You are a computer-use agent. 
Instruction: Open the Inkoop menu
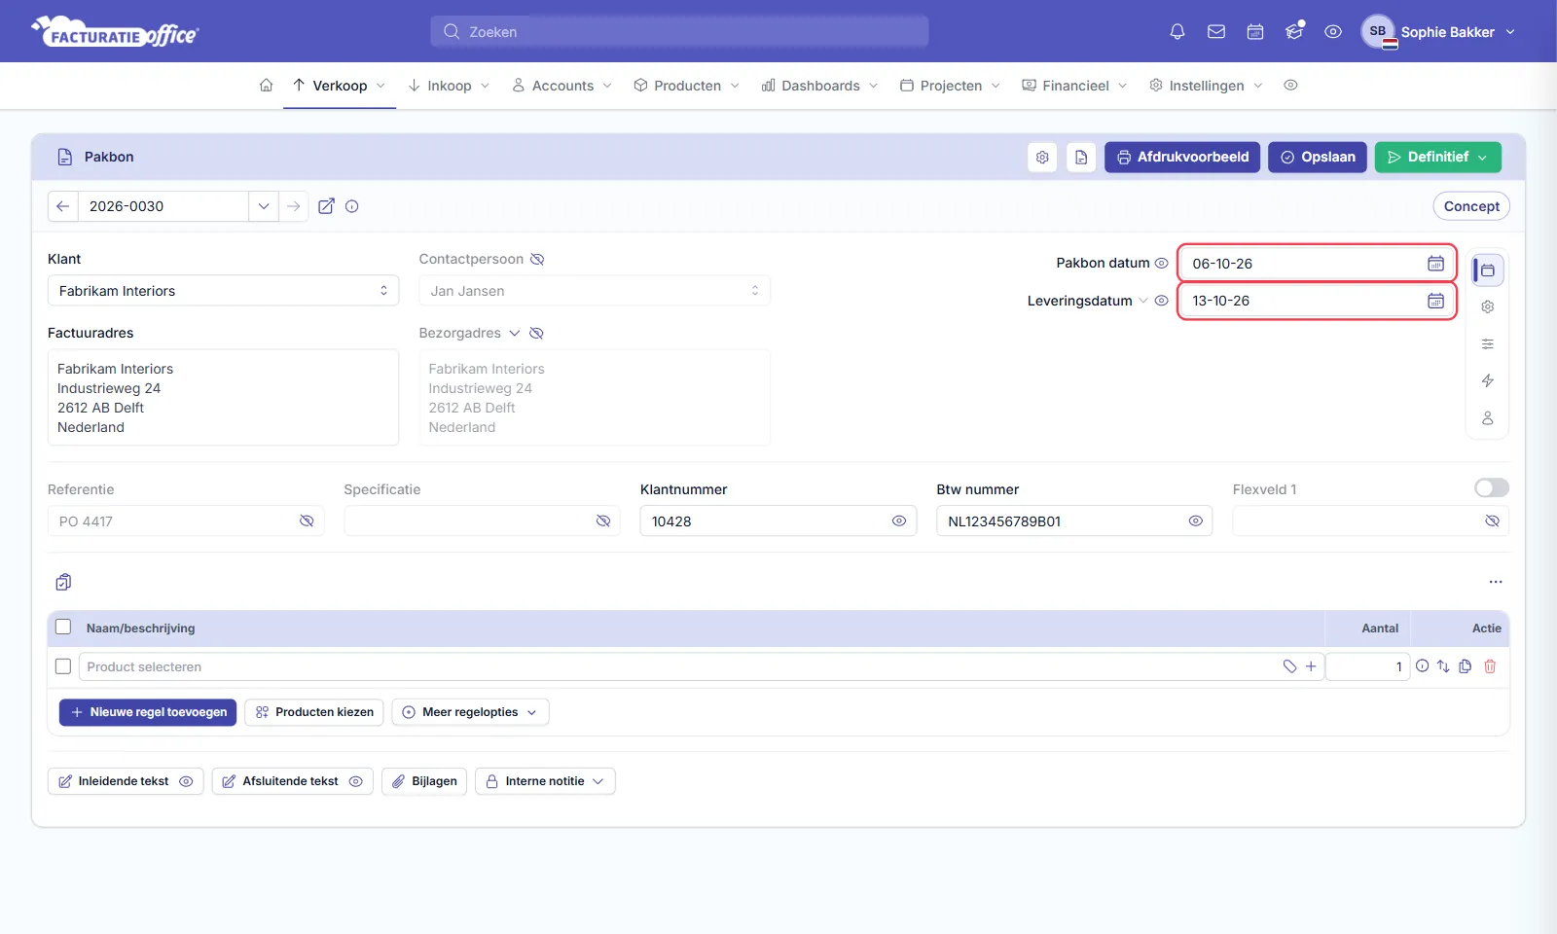(449, 86)
